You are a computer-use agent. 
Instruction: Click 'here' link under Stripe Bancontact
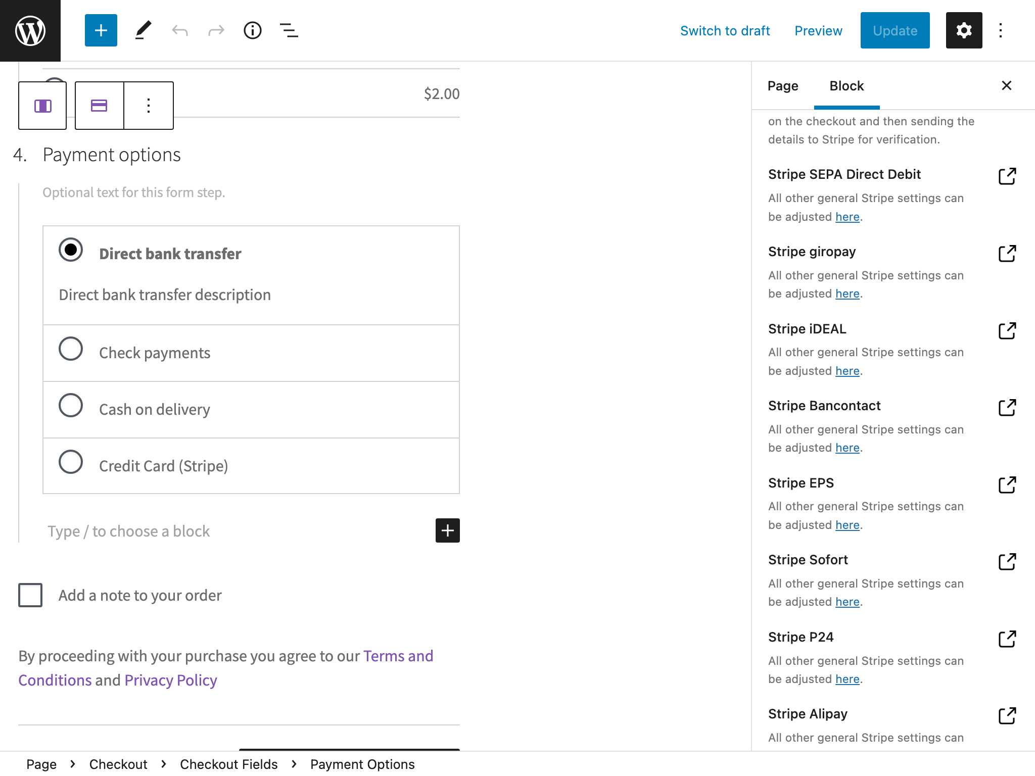(x=848, y=448)
